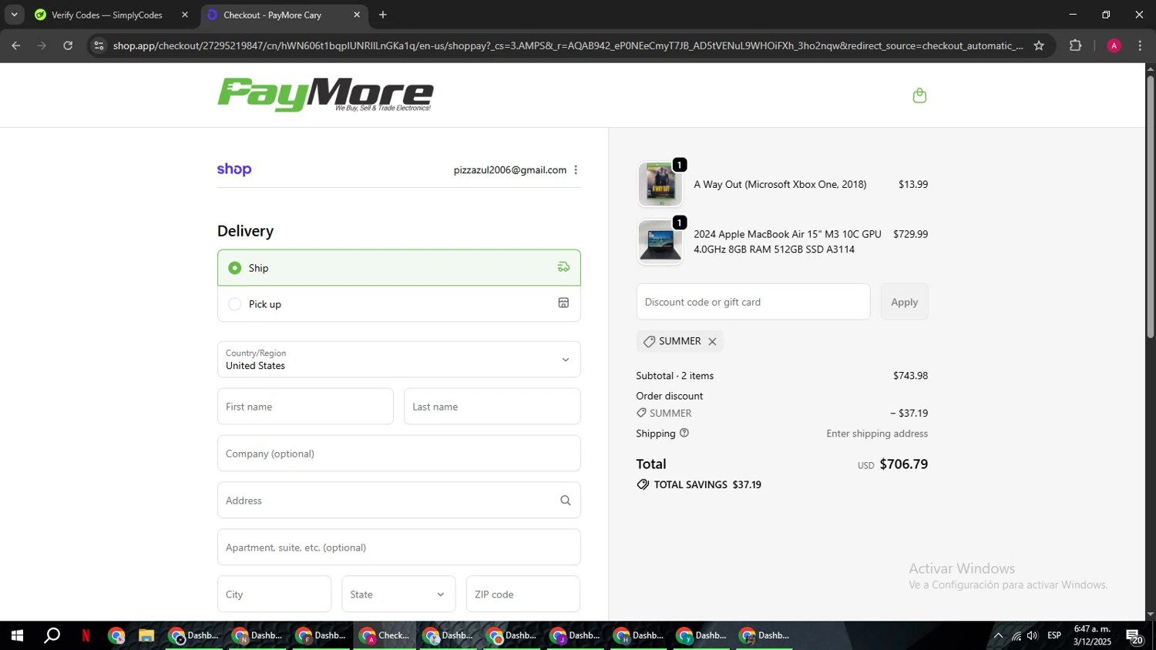This screenshot has height=650, width=1156.
Task: Click the TOTAL SAVINGS $37.19 text
Action: 707,484
